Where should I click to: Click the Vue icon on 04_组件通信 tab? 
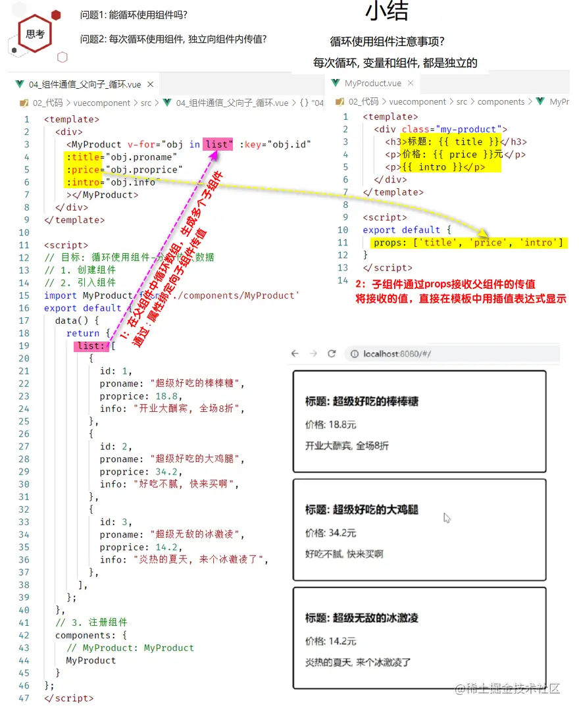tap(20, 84)
